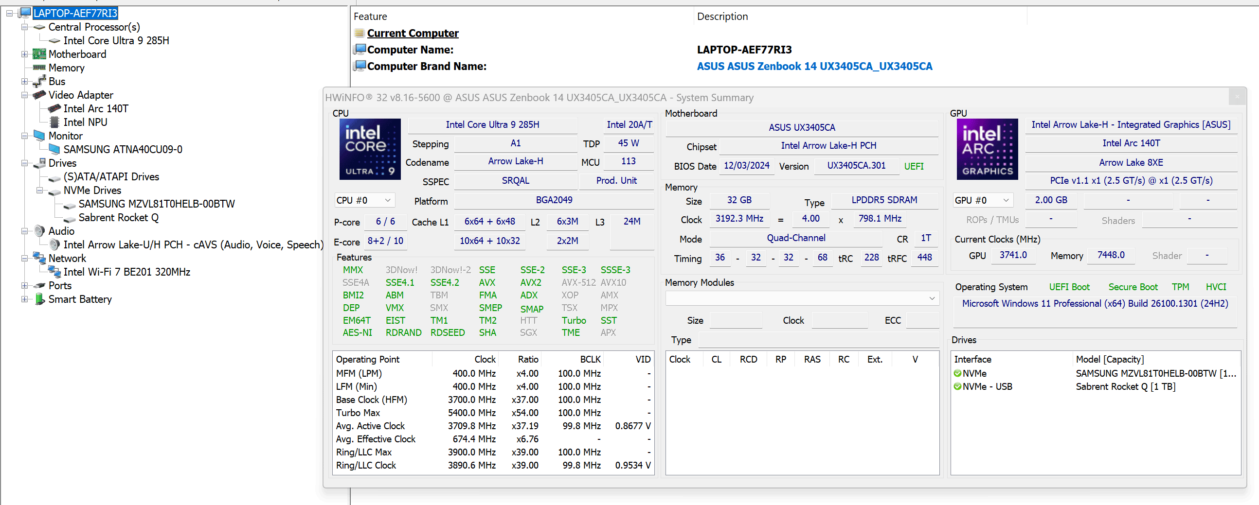Click the LAPTOP-AEF77RI3 computer icon in tree
Screen dimensions: 1259x505
[x=25, y=13]
